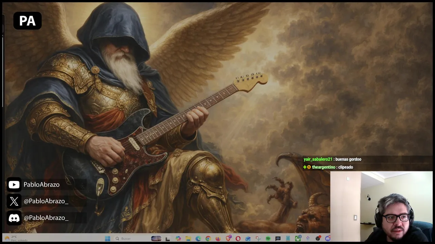435x244 pixels.
Task: Click the search highlight thumbnail in taskbar
Action: point(156,239)
